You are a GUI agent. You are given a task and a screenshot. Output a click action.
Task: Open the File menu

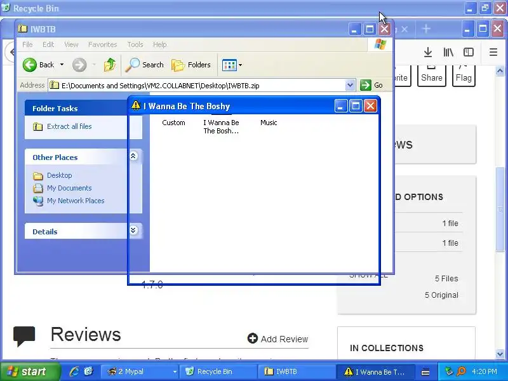click(27, 44)
